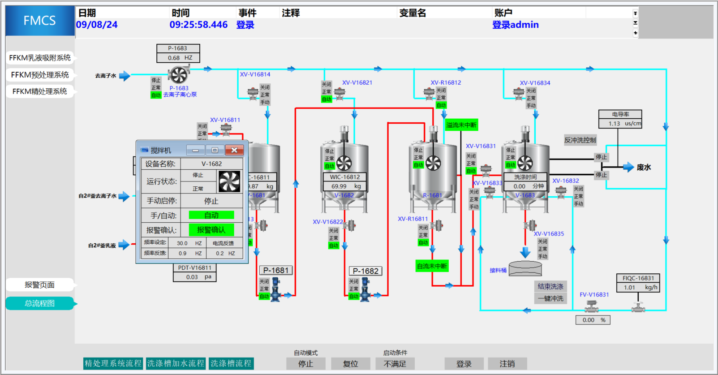Click the V-1682 tank agitator fan icon
Image resolution: width=718 pixels, height=375 pixels.
(x=344, y=163)
